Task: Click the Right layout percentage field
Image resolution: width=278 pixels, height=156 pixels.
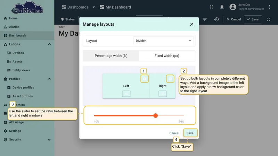Action: point(163,94)
